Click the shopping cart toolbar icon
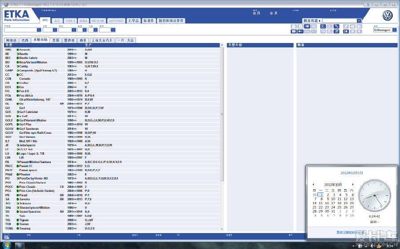The height and width of the screenshot is (249, 400). point(336,31)
